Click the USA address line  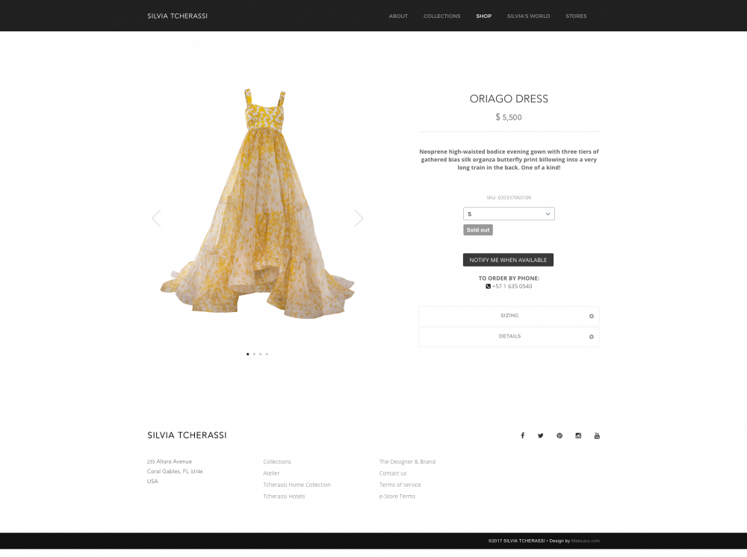coord(152,482)
